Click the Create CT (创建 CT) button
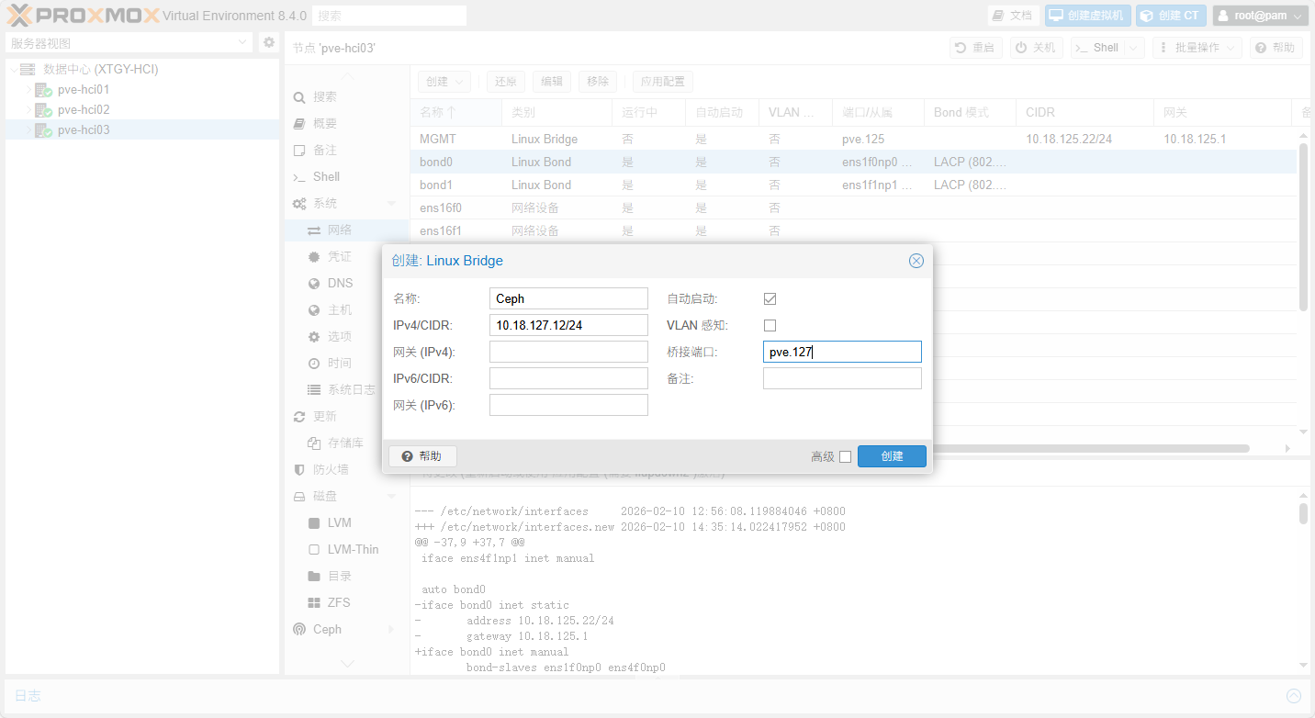1315x718 pixels. pyautogui.click(x=1171, y=16)
